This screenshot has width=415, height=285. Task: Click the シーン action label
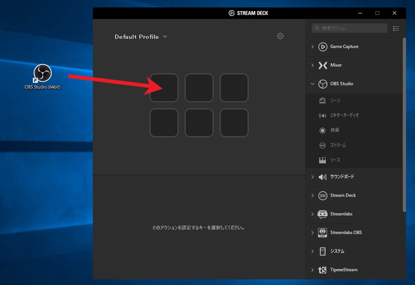point(335,101)
